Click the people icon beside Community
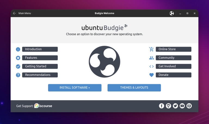The height and width of the screenshot is (124, 209). click(x=151, y=58)
